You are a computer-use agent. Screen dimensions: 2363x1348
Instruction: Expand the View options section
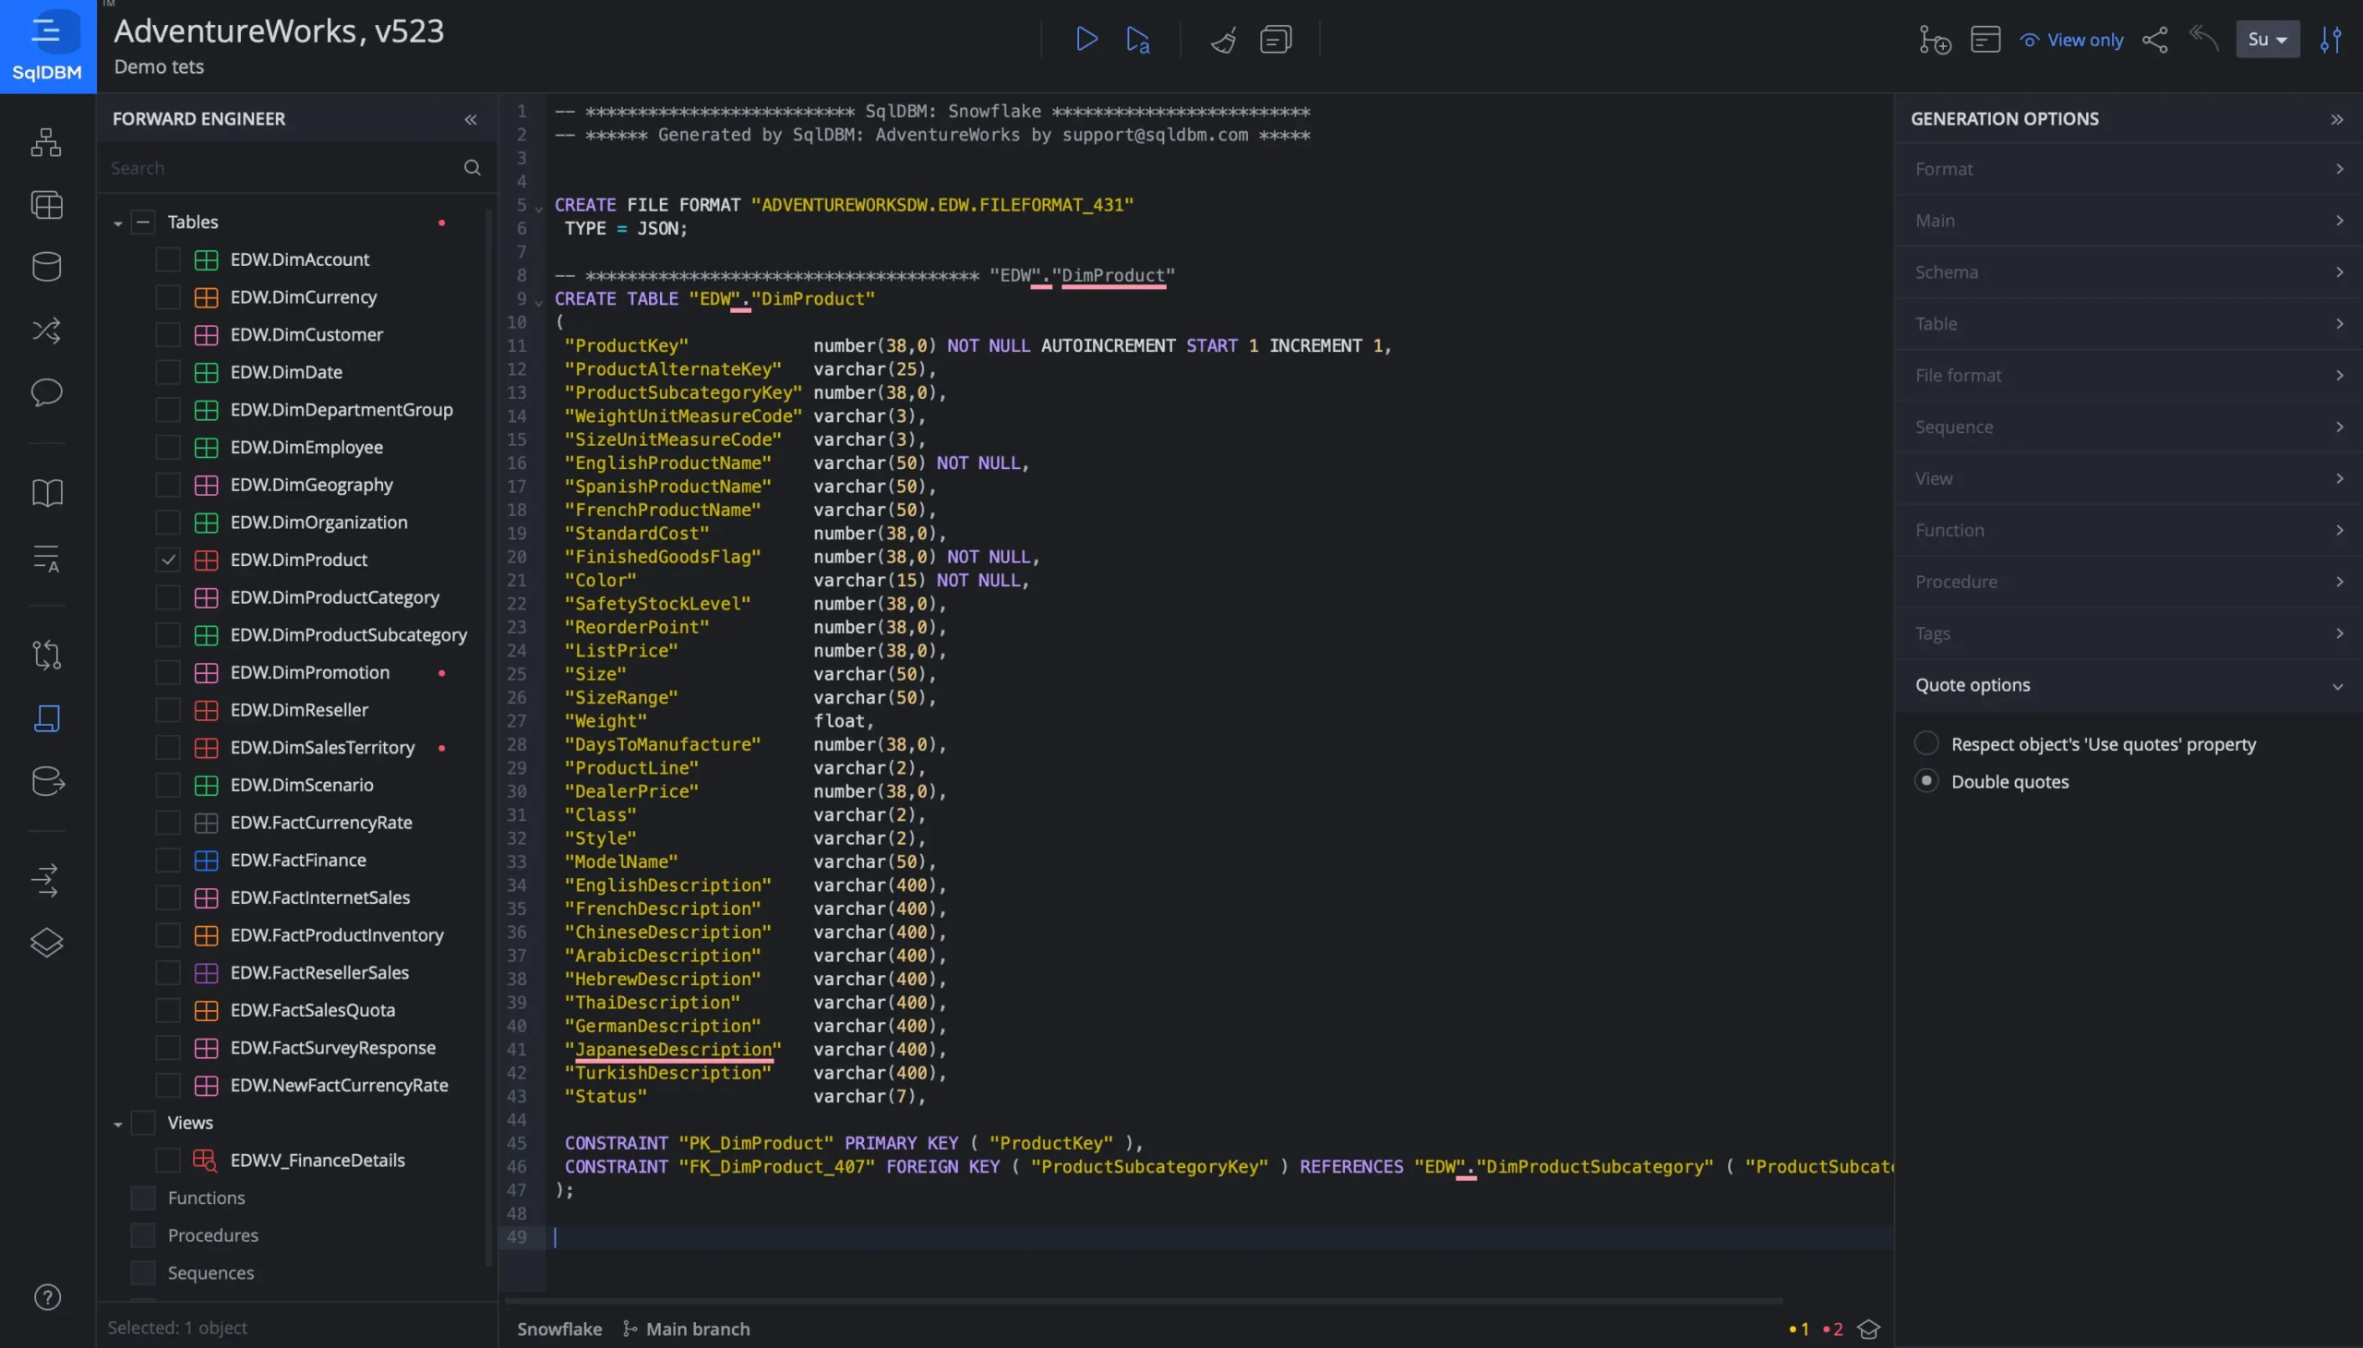pyautogui.click(x=2127, y=478)
